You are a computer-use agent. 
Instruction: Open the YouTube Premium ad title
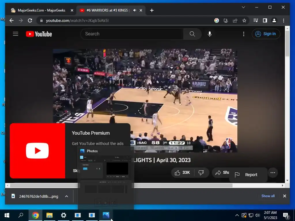coord(91,133)
